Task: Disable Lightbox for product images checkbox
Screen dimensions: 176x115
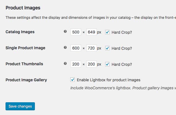Action: click(73, 80)
